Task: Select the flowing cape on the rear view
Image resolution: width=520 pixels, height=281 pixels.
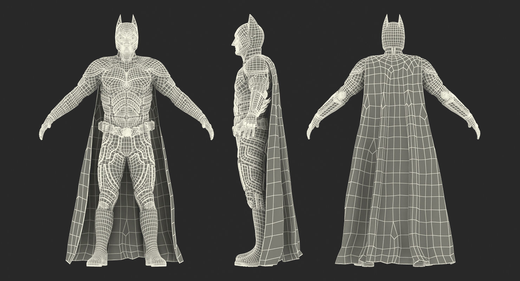Action: (x=394, y=176)
